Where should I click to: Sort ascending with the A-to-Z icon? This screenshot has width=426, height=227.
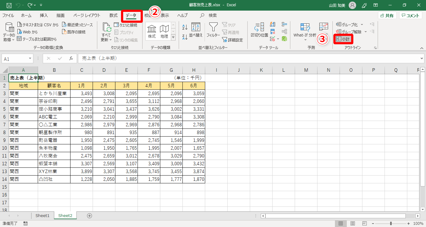(185, 27)
